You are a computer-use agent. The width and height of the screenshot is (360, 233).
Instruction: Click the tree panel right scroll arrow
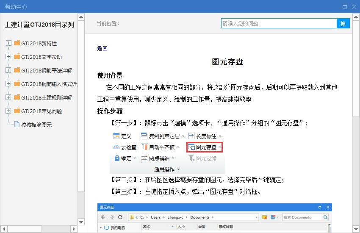[x=74, y=229]
